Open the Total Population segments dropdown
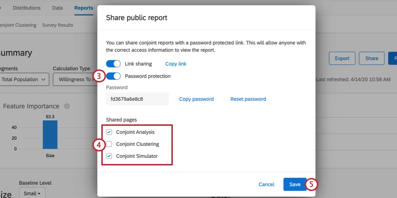Screen dimensions: 397x198 tap(24, 79)
